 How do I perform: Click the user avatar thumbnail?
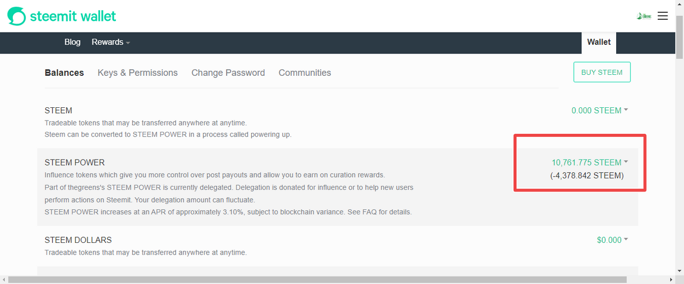[x=644, y=16]
